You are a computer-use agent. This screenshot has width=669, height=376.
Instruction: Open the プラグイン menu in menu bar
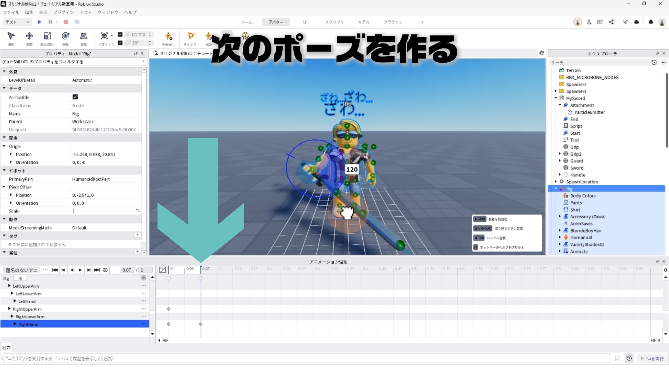point(63,12)
